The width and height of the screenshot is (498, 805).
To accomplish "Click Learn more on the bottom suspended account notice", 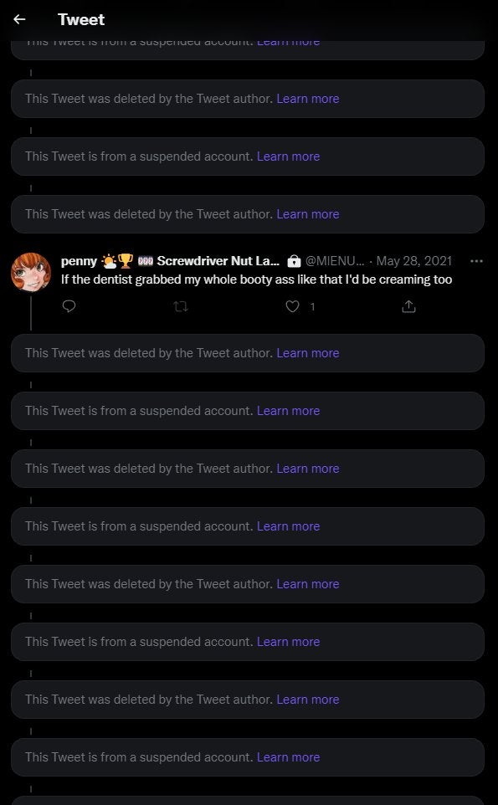I will click(x=288, y=756).
